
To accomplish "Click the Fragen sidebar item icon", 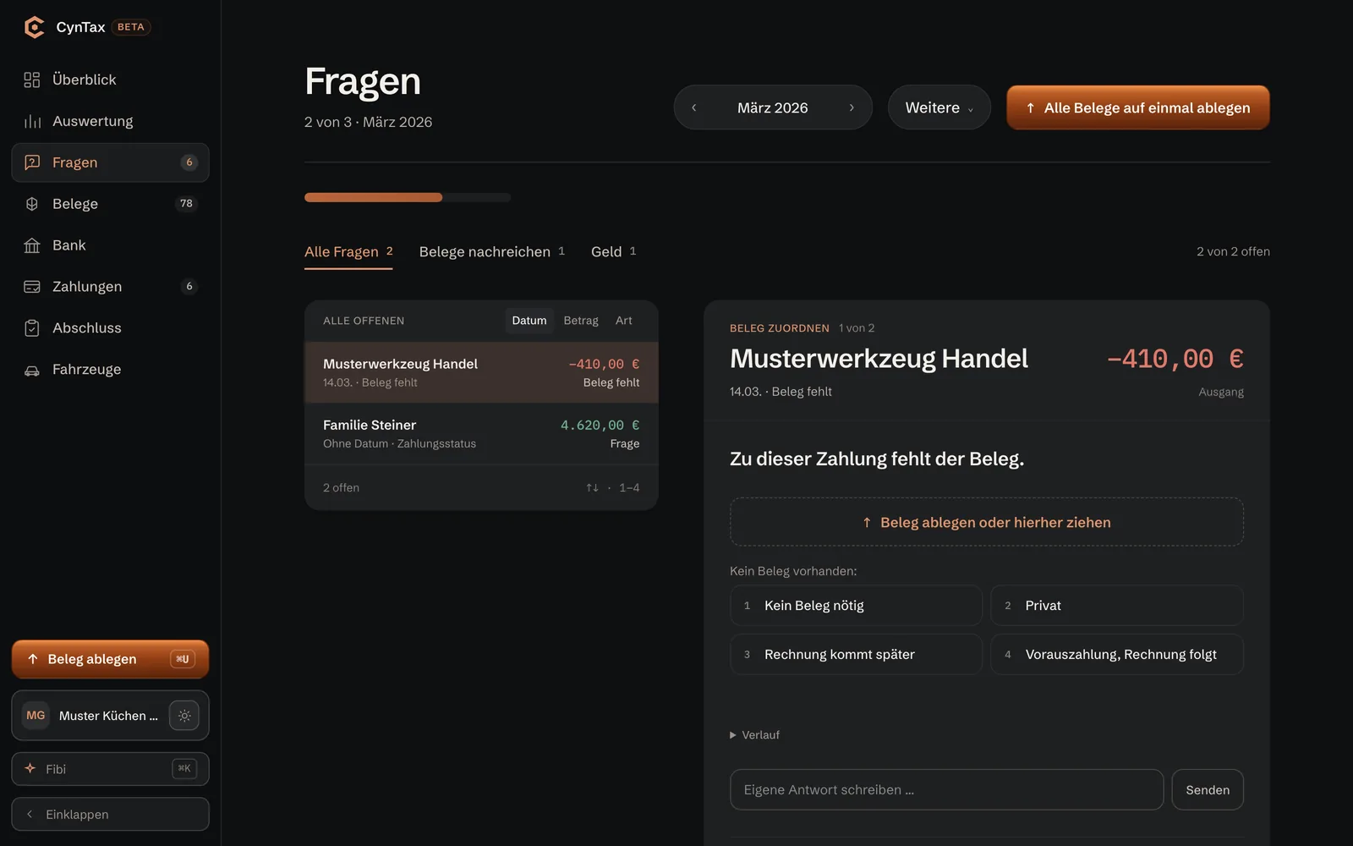I will click(x=32, y=162).
